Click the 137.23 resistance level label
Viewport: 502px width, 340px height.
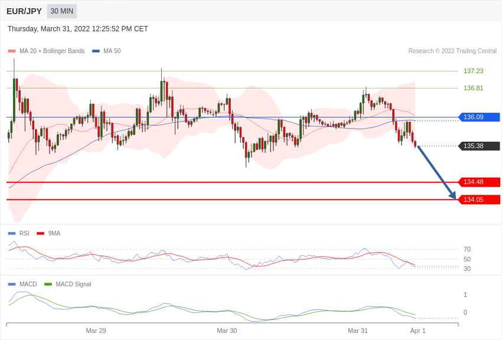(474, 71)
